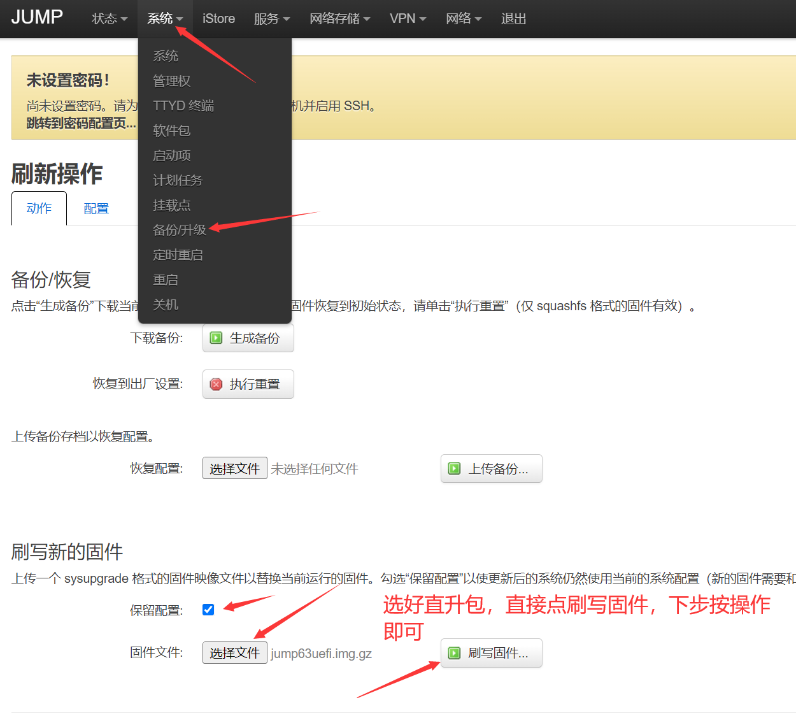Open the 动作 tab
796x716 pixels.
pyautogui.click(x=39, y=209)
